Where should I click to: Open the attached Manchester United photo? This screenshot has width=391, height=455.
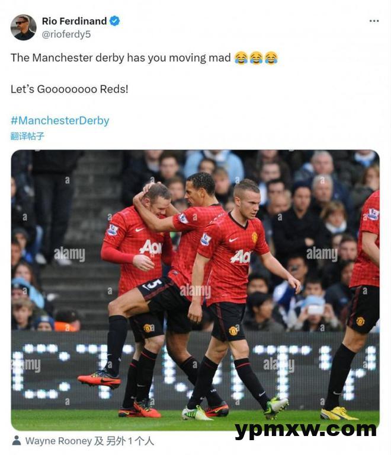click(x=195, y=290)
